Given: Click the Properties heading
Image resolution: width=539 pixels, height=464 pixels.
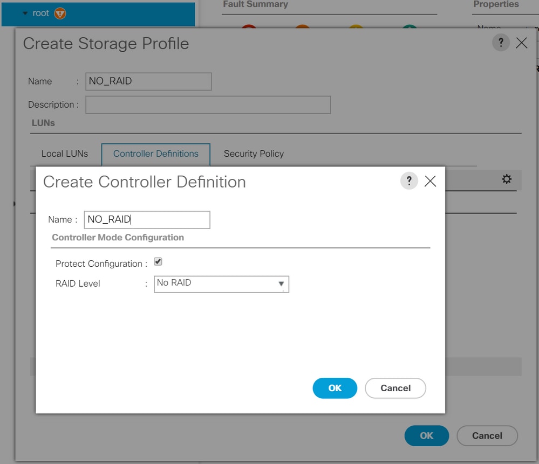Looking at the screenshot, I should (x=496, y=4).
